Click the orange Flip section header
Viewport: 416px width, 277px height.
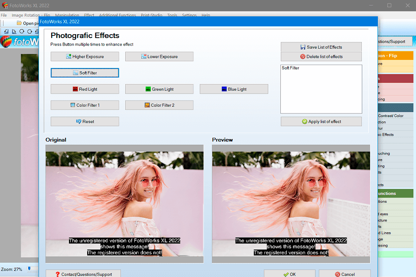point(396,55)
